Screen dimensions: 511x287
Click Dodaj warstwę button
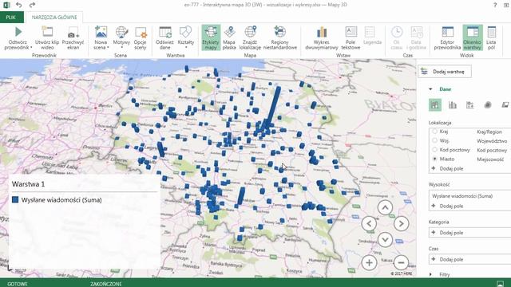coord(445,72)
